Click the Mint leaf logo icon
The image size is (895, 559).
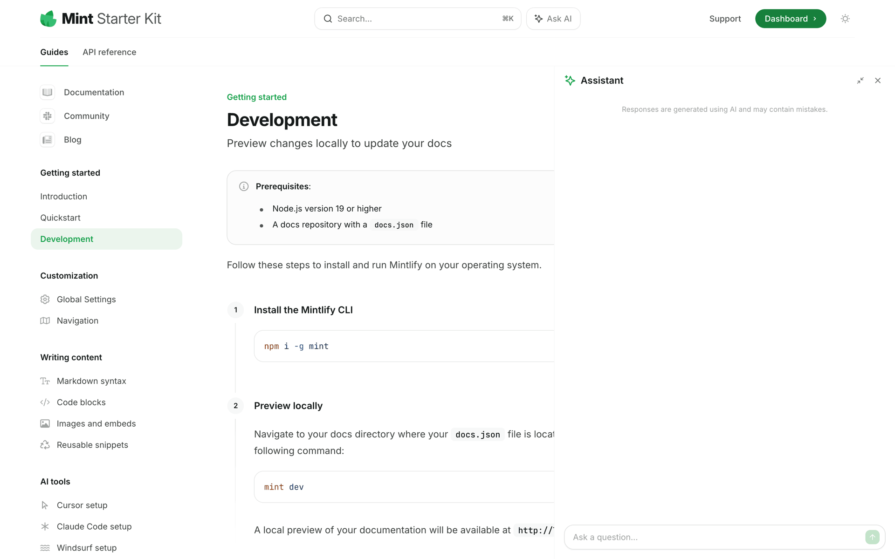48,19
